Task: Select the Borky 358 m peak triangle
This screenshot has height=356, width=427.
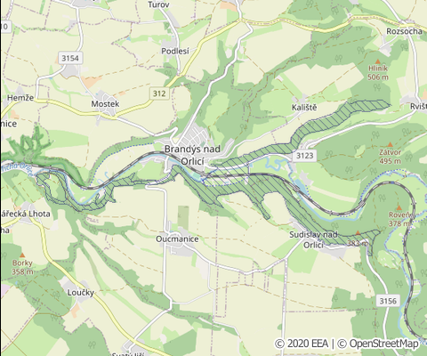Action: [x=22, y=255]
